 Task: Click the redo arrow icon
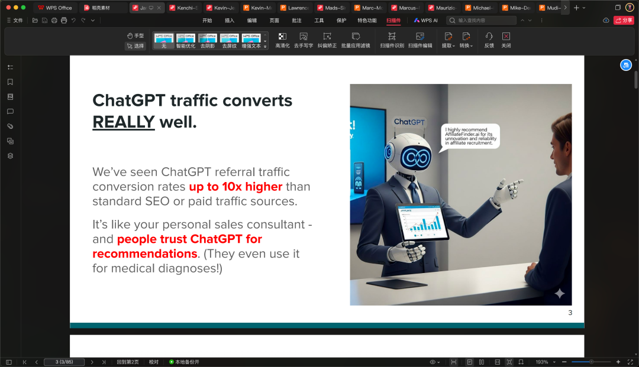click(x=83, y=20)
